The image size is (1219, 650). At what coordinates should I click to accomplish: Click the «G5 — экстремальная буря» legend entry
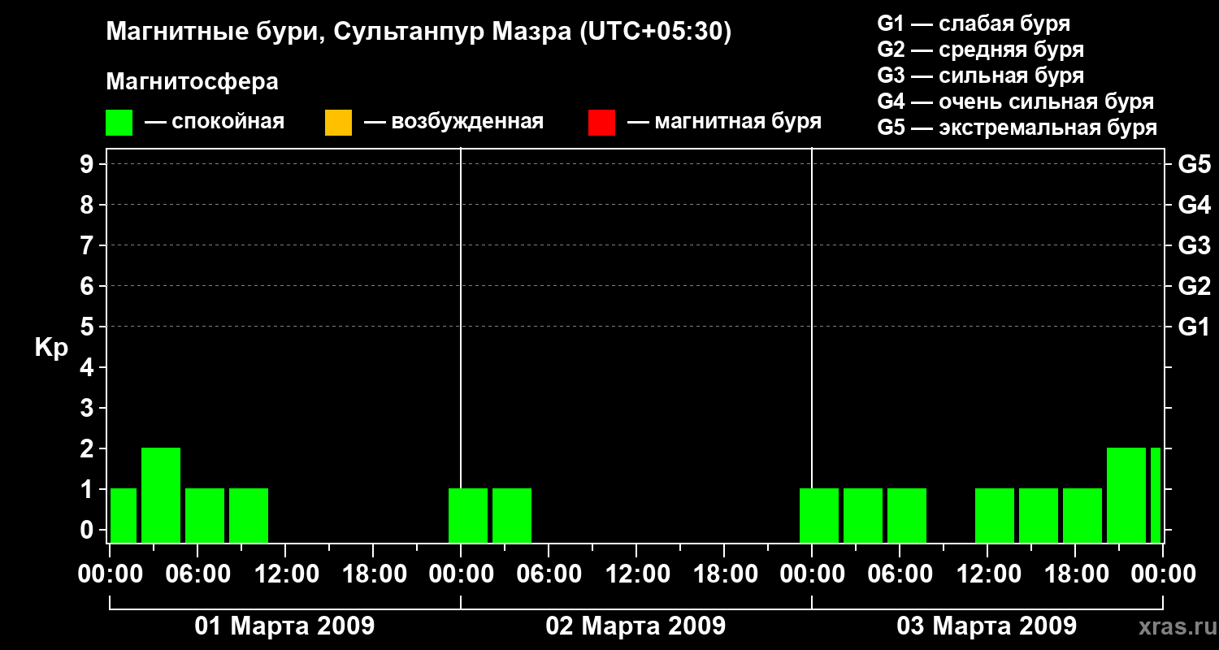click(x=1017, y=128)
